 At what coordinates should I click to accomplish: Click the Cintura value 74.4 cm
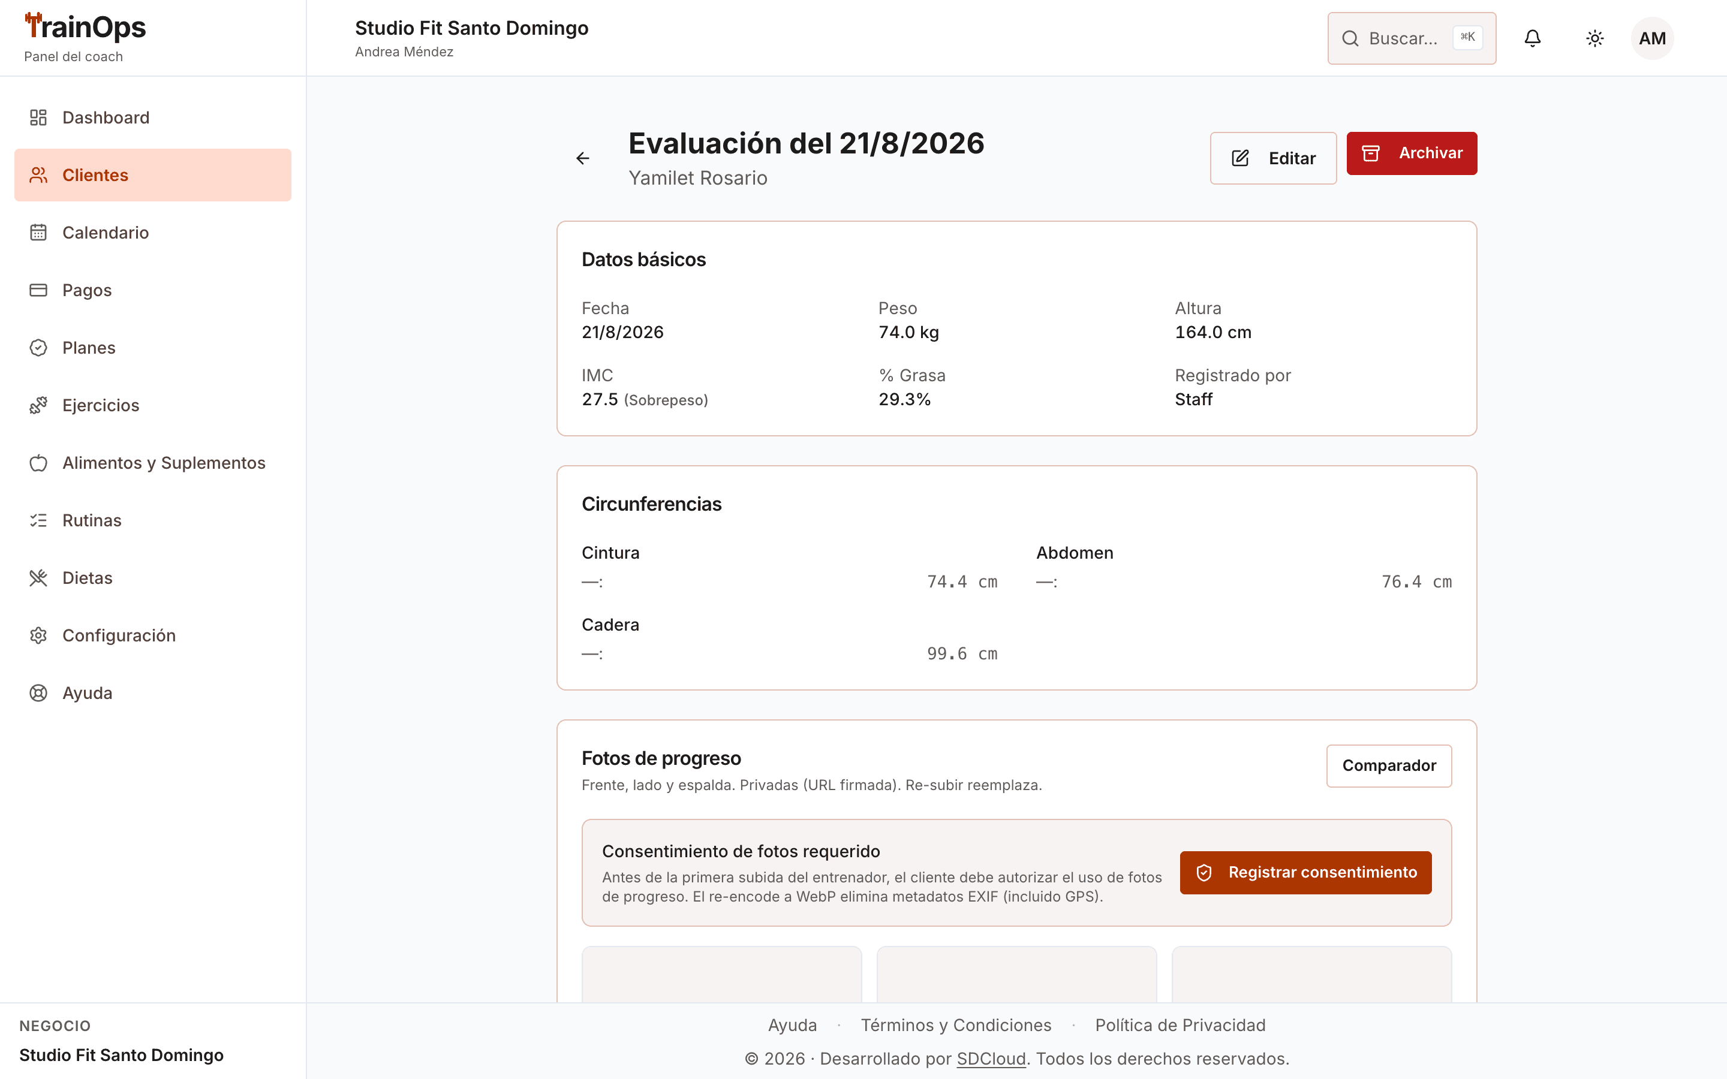pyautogui.click(x=961, y=581)
